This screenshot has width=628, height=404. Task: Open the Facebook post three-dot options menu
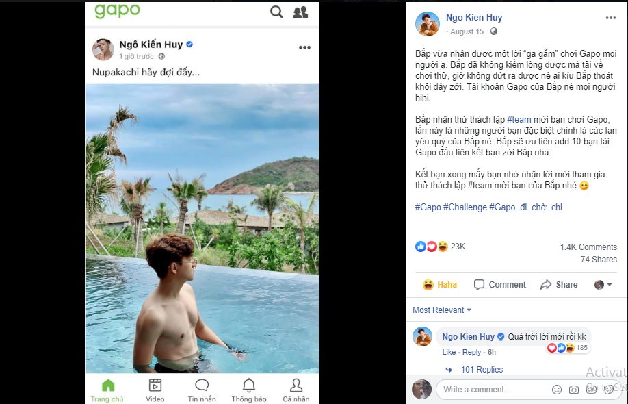pyautogui.click(x=611, y=18)
